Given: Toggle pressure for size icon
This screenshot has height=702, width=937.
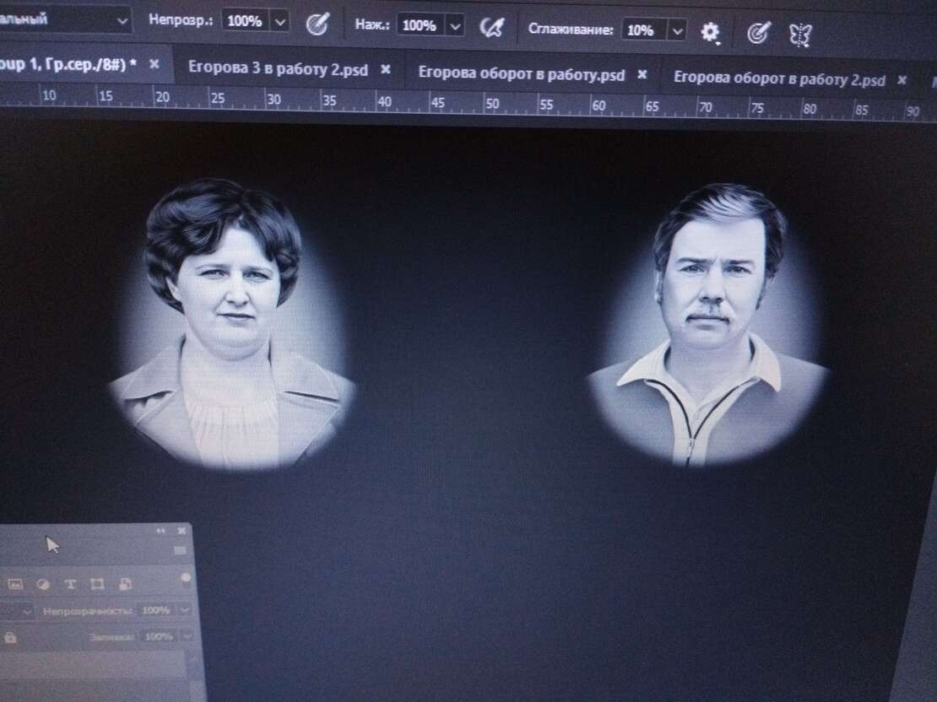Looking at the screenshot, I should tap(759, 32).
